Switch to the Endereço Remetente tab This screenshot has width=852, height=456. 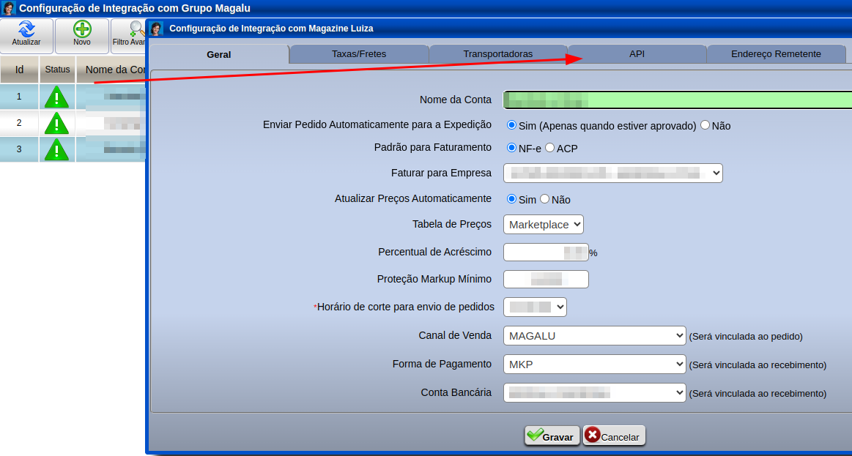pyautogui.click(x=776, y=53)
